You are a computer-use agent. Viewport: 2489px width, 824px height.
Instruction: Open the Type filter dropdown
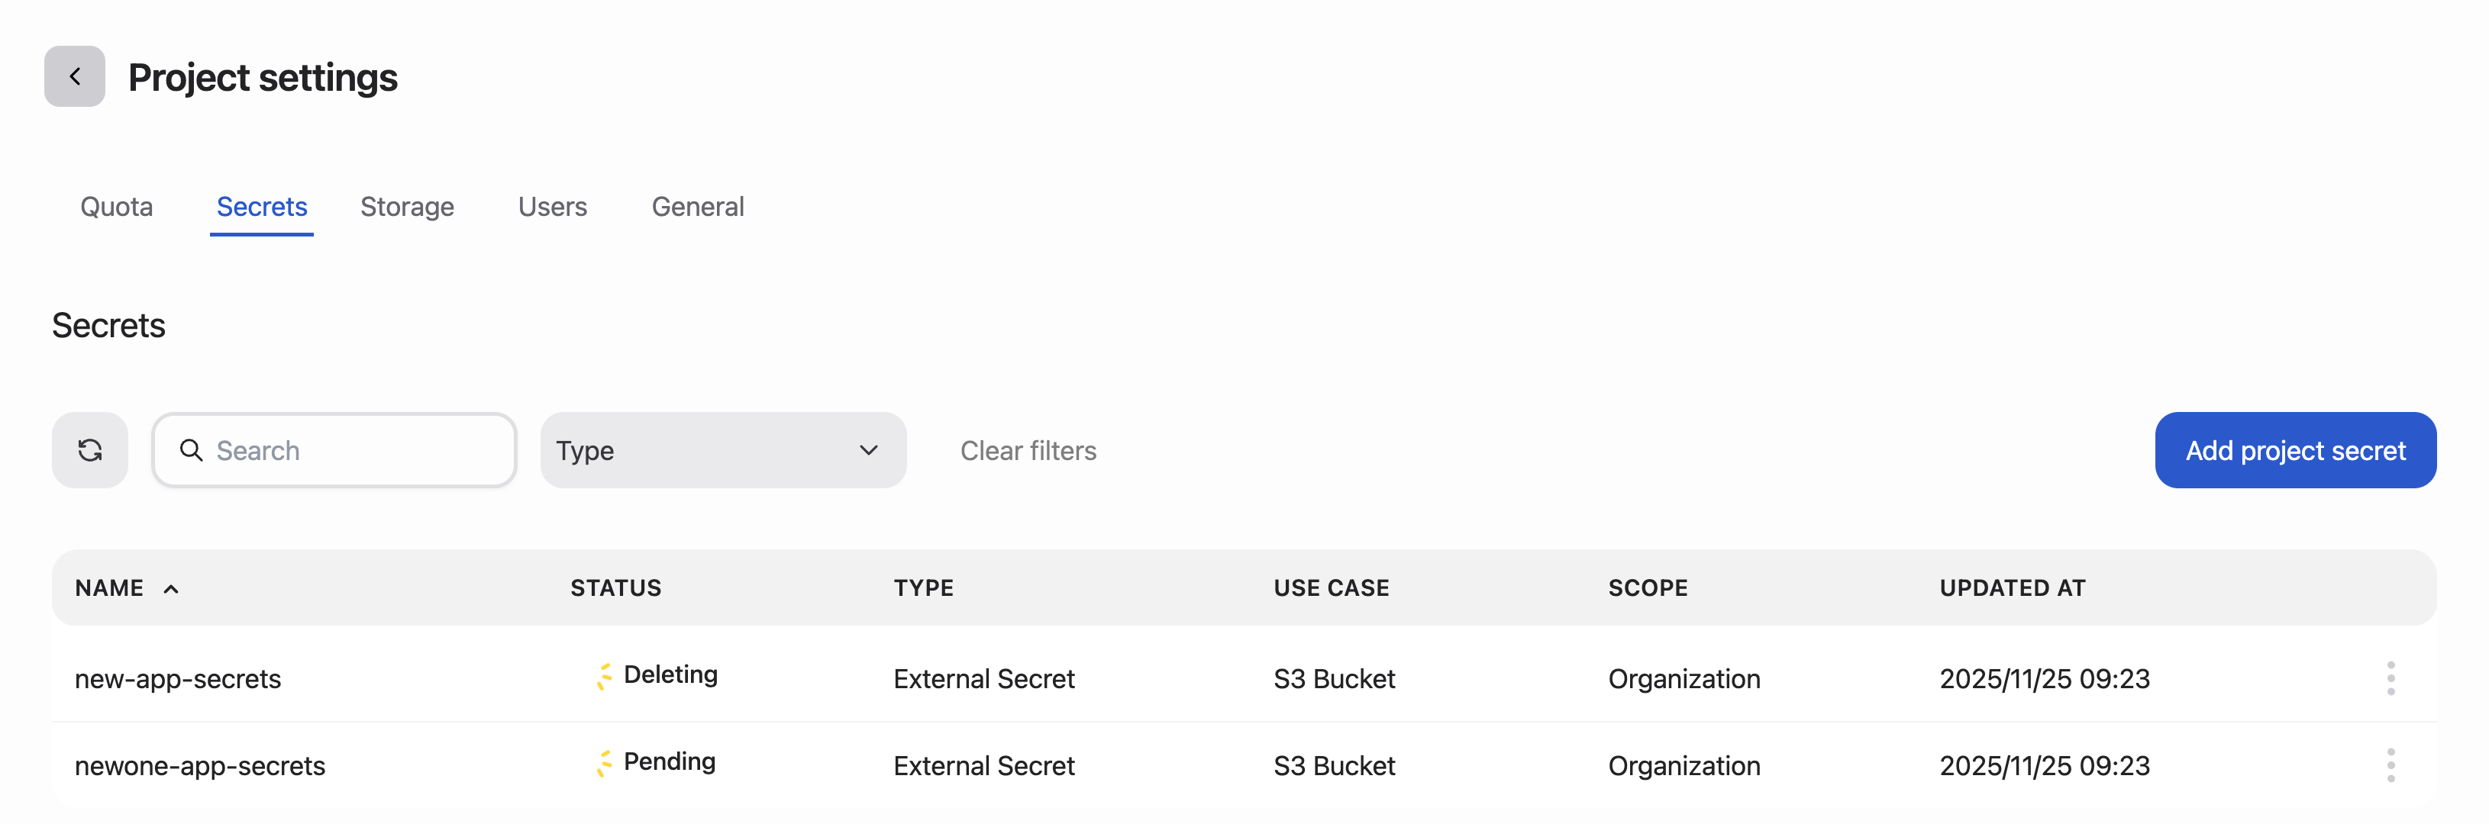(x=723, y=450)
